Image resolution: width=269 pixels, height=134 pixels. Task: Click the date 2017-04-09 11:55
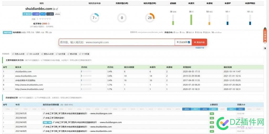tap(191, 80)
